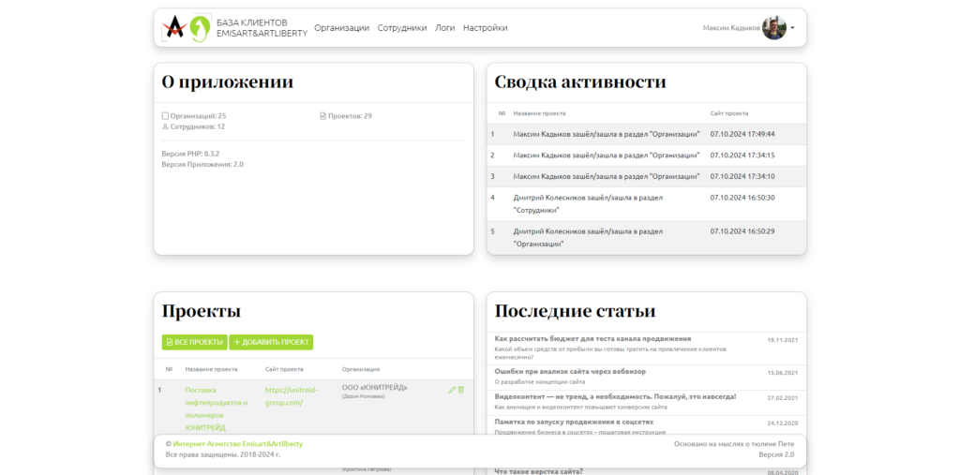
Task: Click activity row 4 Дмитрий Колесников Сотрудники
Action: [646, 204]
